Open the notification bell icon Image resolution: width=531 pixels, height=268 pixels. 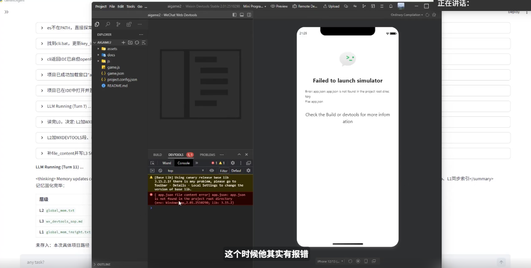click(391, 6)
